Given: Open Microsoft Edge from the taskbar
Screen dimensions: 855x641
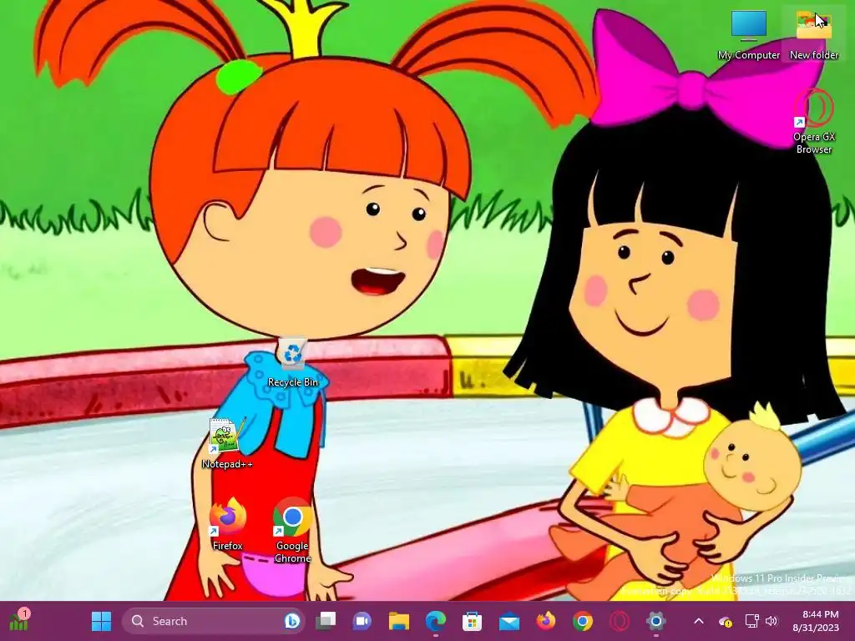Looking at the screenshot, I should click(435, 621).
